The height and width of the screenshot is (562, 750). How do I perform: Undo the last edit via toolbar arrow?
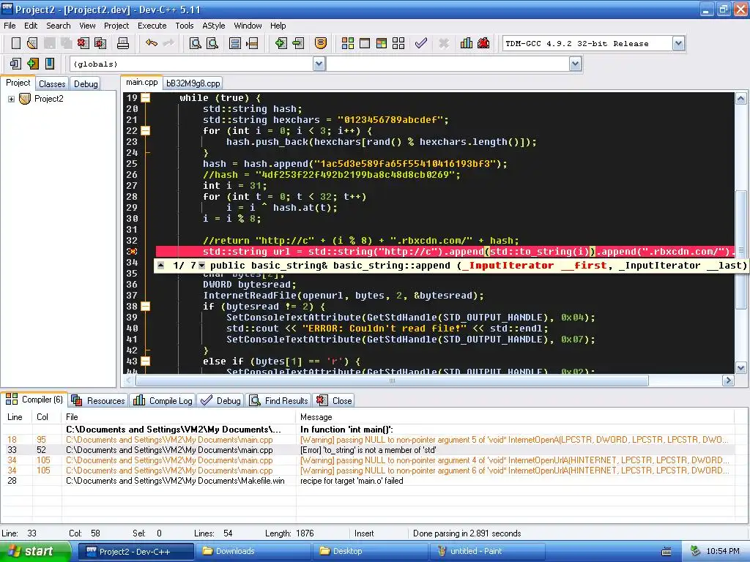[x=151, y=43]
